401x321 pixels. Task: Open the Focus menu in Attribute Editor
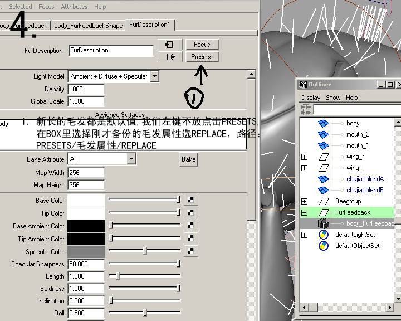coord(46,7)
